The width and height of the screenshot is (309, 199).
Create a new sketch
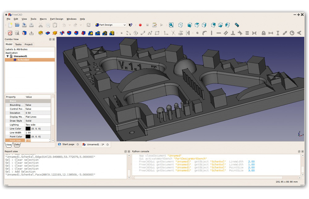10,33
